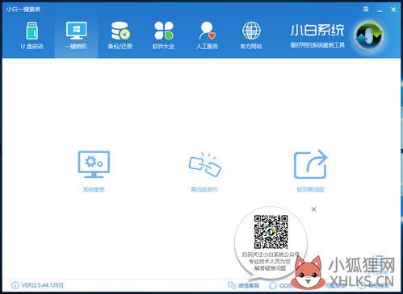The image size is (403, 294).
Task: Click the QR code image
Action: coord(271,232)
